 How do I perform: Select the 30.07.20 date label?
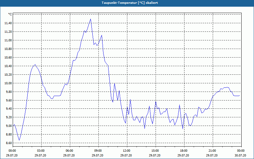point(241,156)
